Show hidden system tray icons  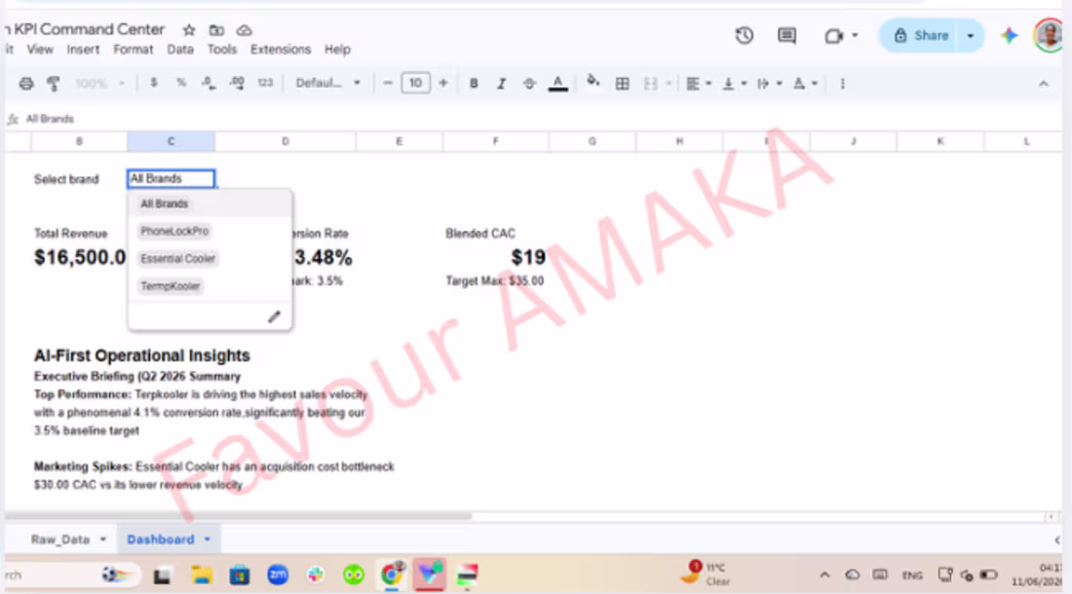click(824, 575)
